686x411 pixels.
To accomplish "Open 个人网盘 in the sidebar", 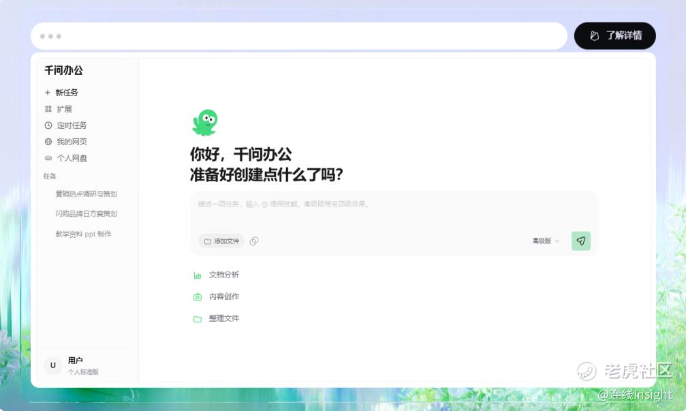I will (72, 158).
